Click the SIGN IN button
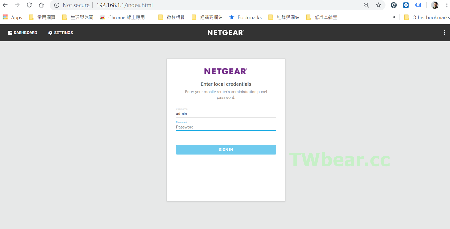 (x=226, y=150)
